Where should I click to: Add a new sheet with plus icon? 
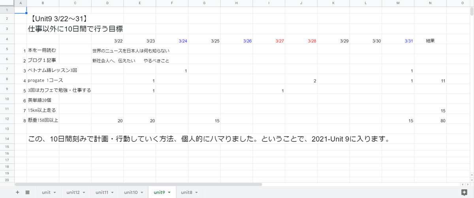(x=17, y=192)
